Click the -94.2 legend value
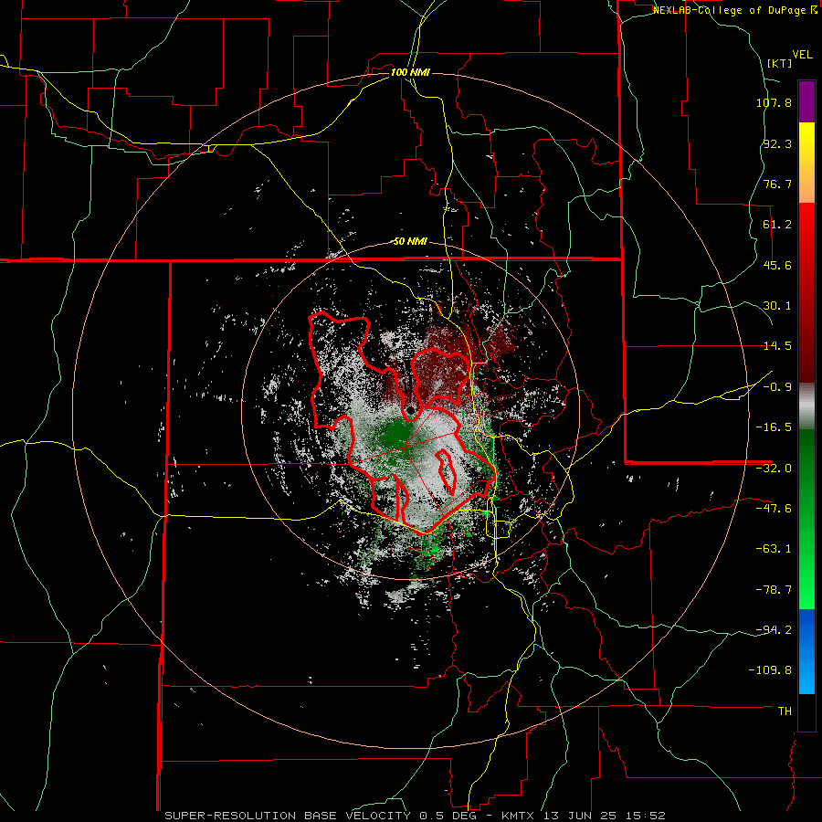Screen dimensions: 822x822 [774, 630]
